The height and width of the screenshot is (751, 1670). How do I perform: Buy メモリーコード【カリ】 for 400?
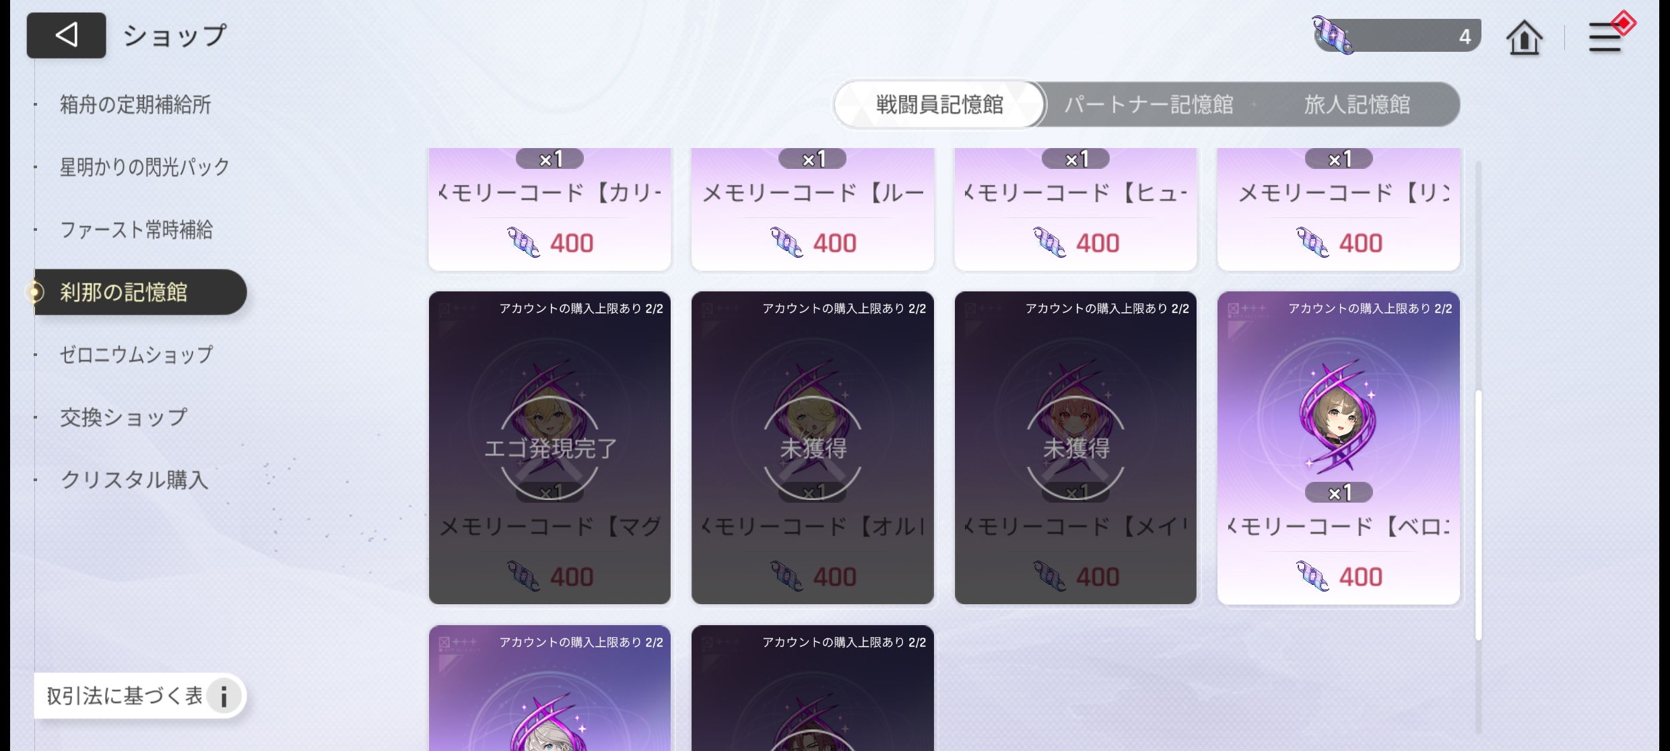click(x=549, y=209)
